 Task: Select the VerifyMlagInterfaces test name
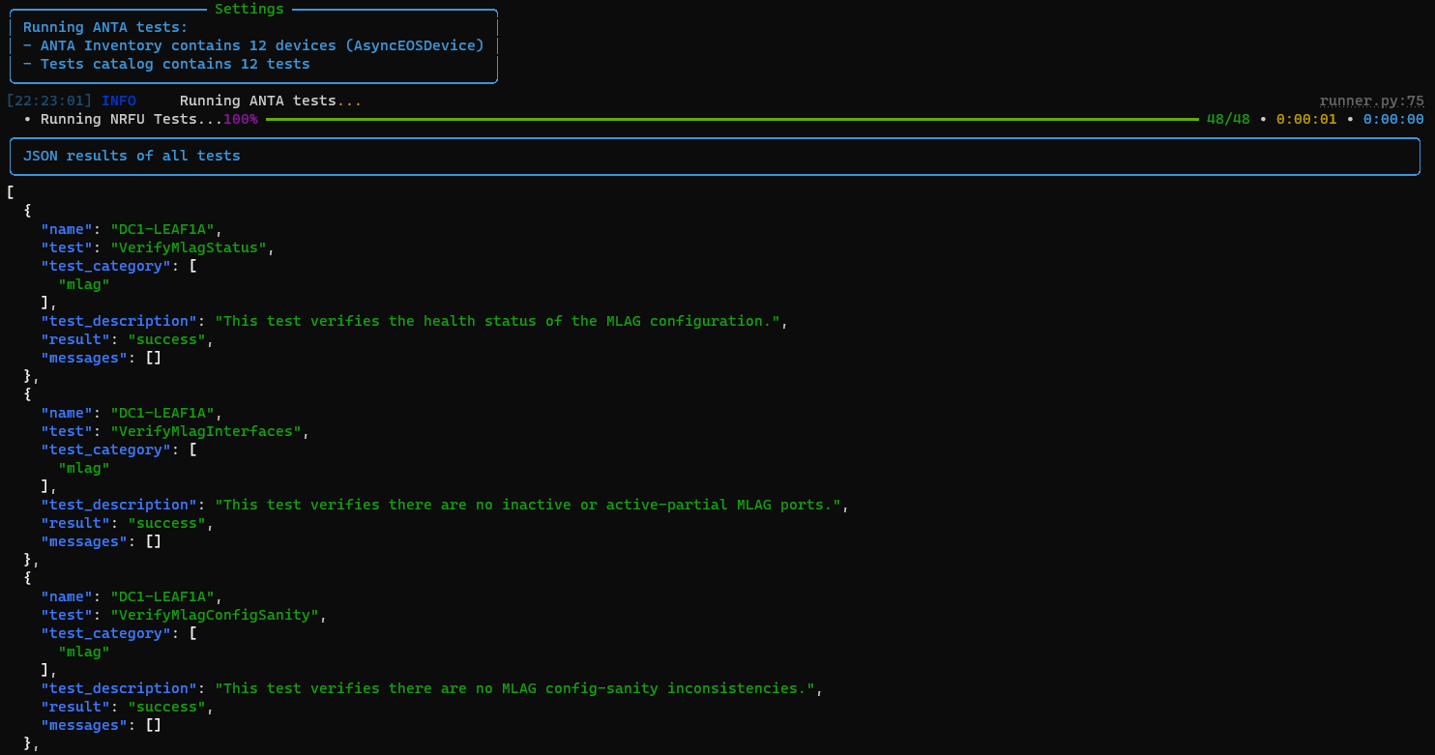coord(206,431)
